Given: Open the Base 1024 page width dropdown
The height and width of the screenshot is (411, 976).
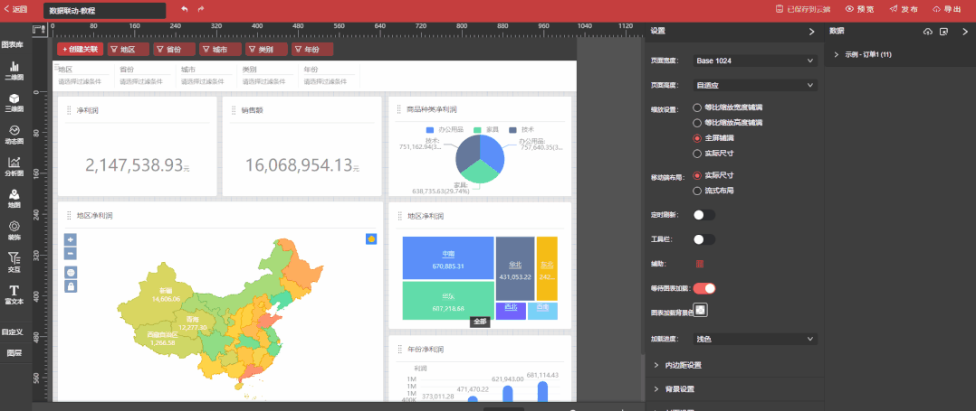Looking at the screenshot, I should point(755,61).
